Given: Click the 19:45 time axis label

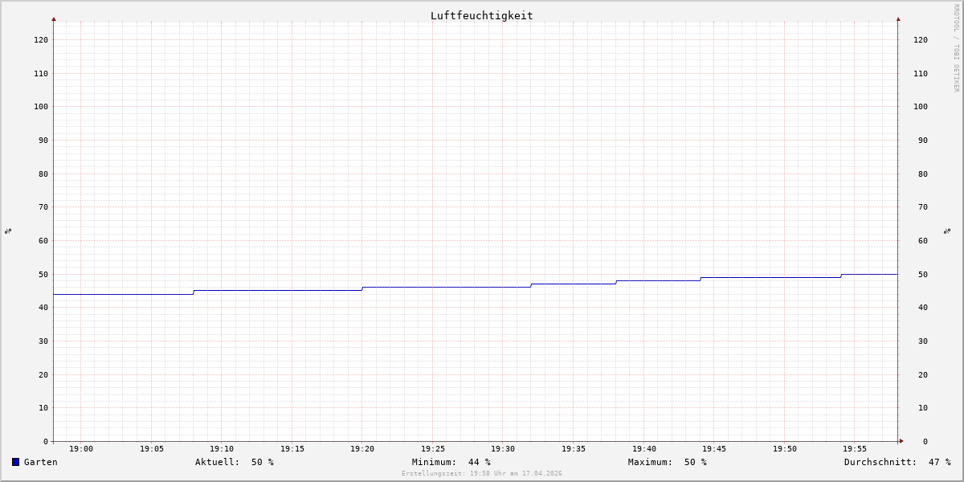Looking at the screenshot, I should tap(714, 449).
